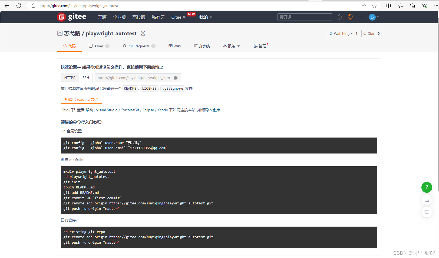Image resolution: width=439 pixels, height=258 pixels.
Task: Open the Visual Studio link
Action: pyautogui.click(x=107, y=110)
